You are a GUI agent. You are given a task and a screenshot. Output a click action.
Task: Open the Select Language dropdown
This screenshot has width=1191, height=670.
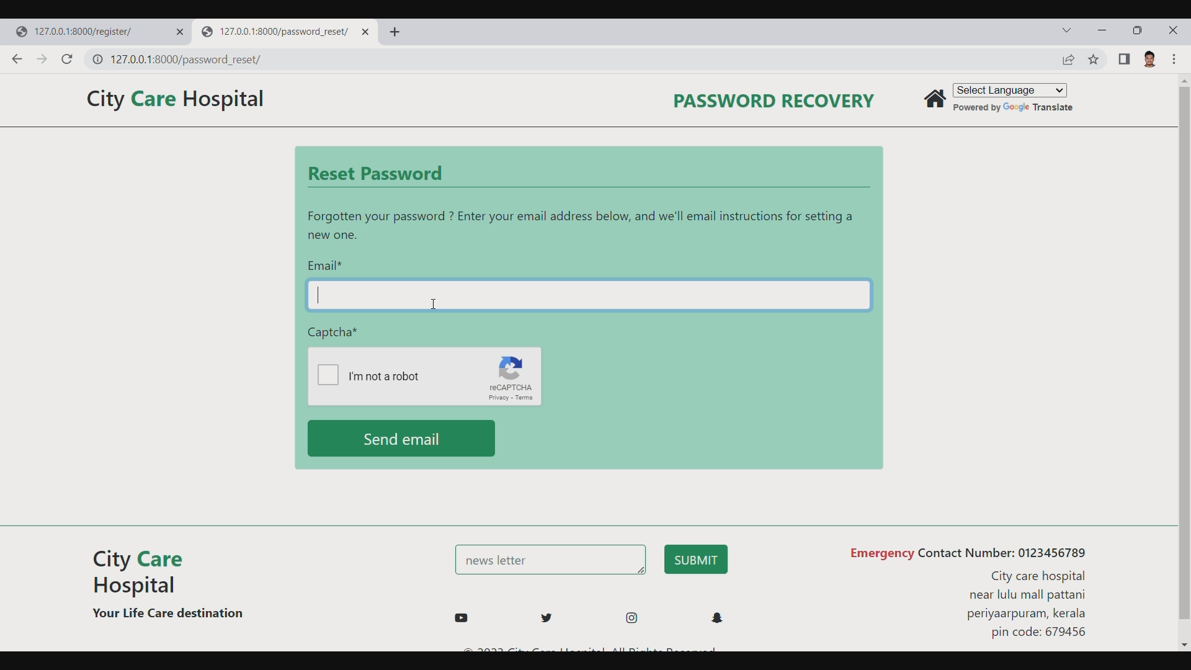point(1010,90)
